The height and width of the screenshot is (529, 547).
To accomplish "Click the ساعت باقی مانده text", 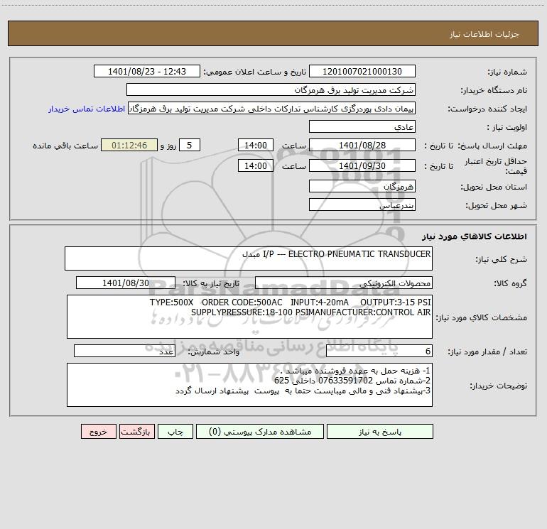I will 65,146.
